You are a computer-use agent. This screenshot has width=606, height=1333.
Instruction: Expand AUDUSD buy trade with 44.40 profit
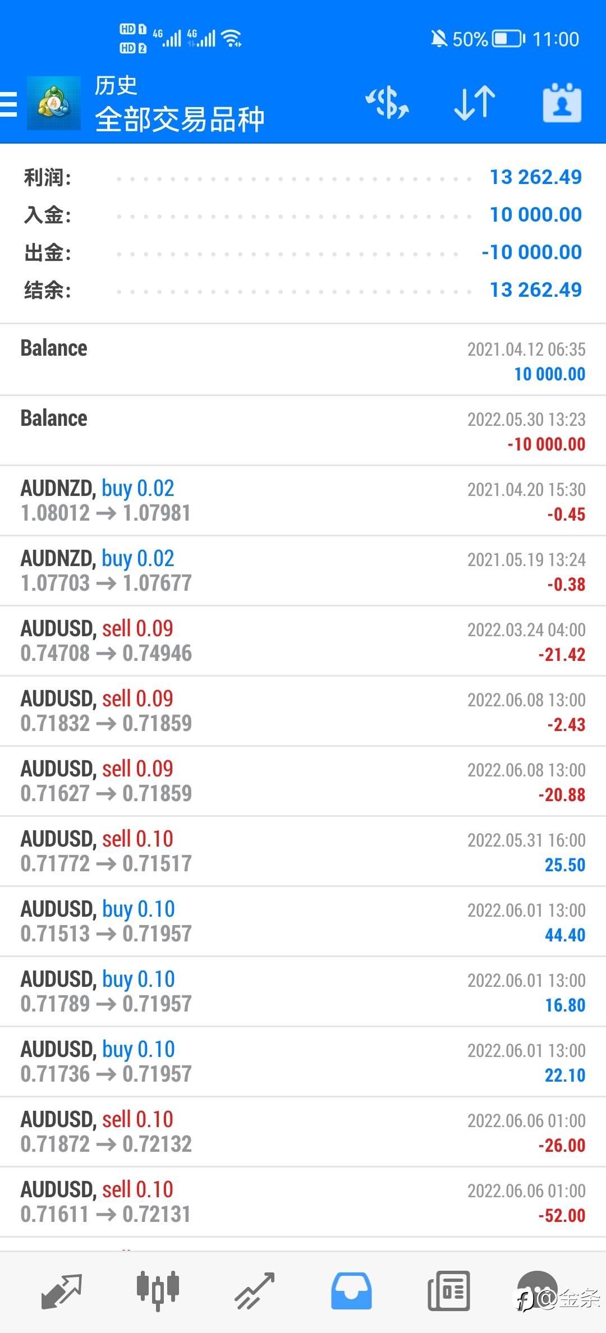[x=303, y=921]
